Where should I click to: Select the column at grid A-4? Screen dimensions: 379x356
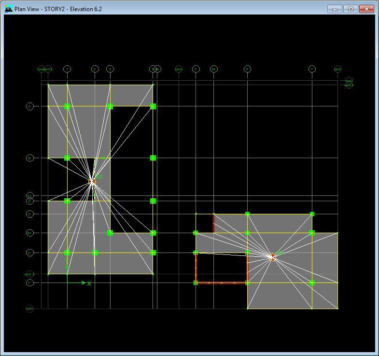click(x=153, y=106)
